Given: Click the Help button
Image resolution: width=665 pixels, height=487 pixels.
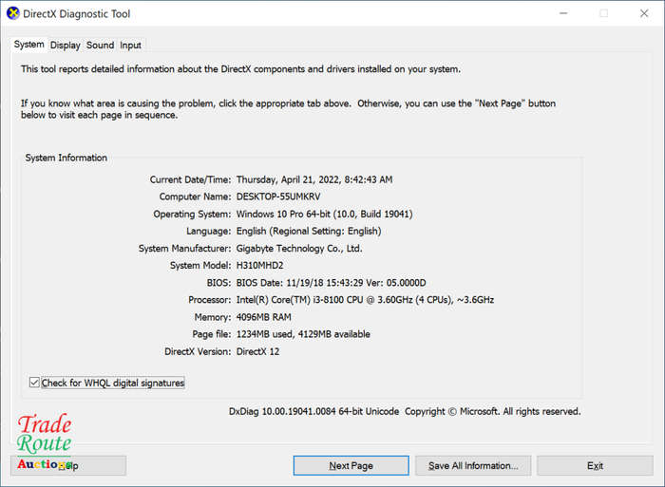Looking at the screenshot, I should pyautogui.click(x=68, y=465).
